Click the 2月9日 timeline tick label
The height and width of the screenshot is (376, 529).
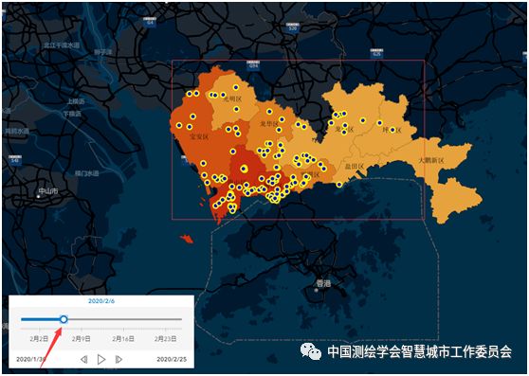coord(81,339)
